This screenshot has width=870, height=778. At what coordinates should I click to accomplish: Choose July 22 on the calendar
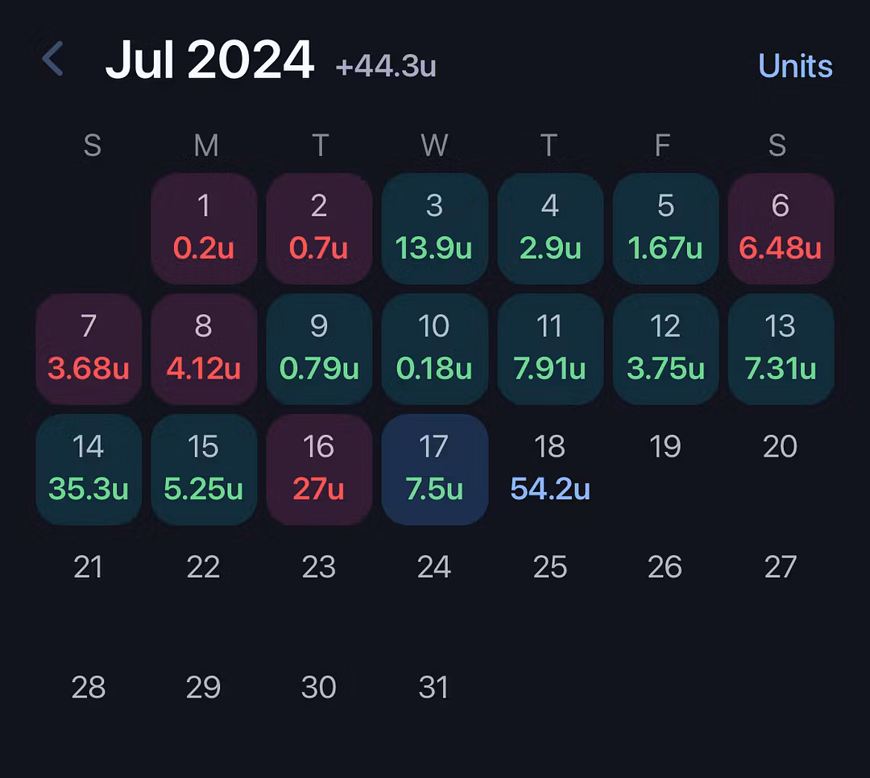[203, 568]
